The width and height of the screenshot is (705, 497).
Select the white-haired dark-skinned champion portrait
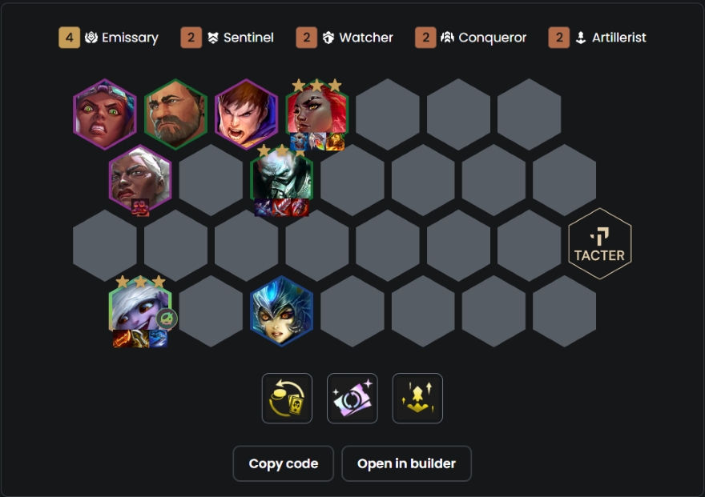tap(140, 179)
